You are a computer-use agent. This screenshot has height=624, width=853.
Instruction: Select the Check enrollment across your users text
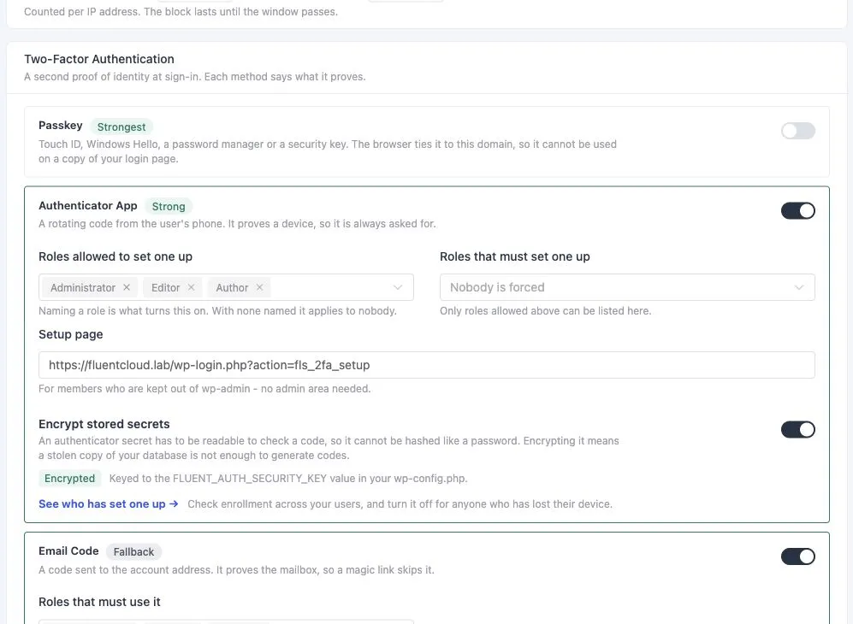pos(400,503)
